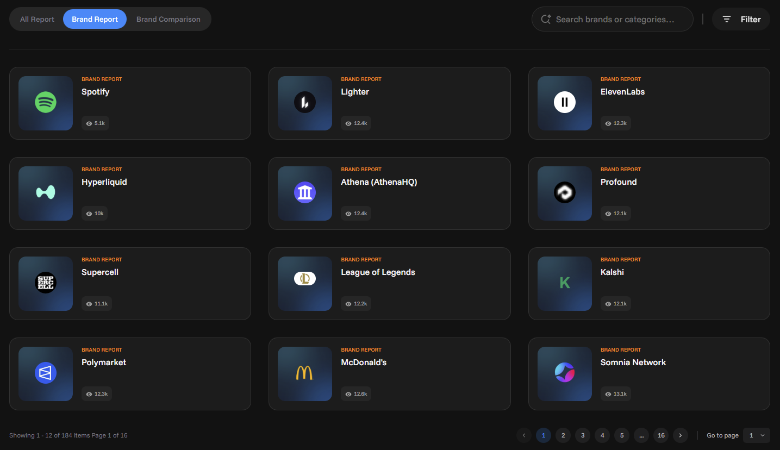Select the ElevenLabs logo thumbnail

click(564, 103)
